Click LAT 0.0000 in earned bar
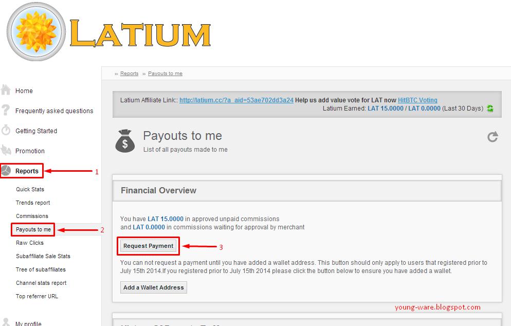 click(424, 108)
